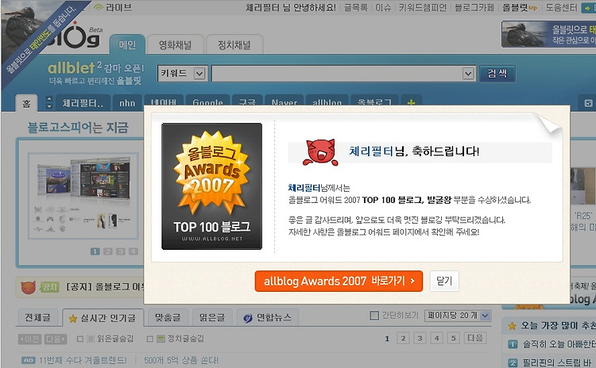This screenshot has height=368, width=596.
Task: Open the 키워드챔피언 top link
Action: click(x=423, y=8)
